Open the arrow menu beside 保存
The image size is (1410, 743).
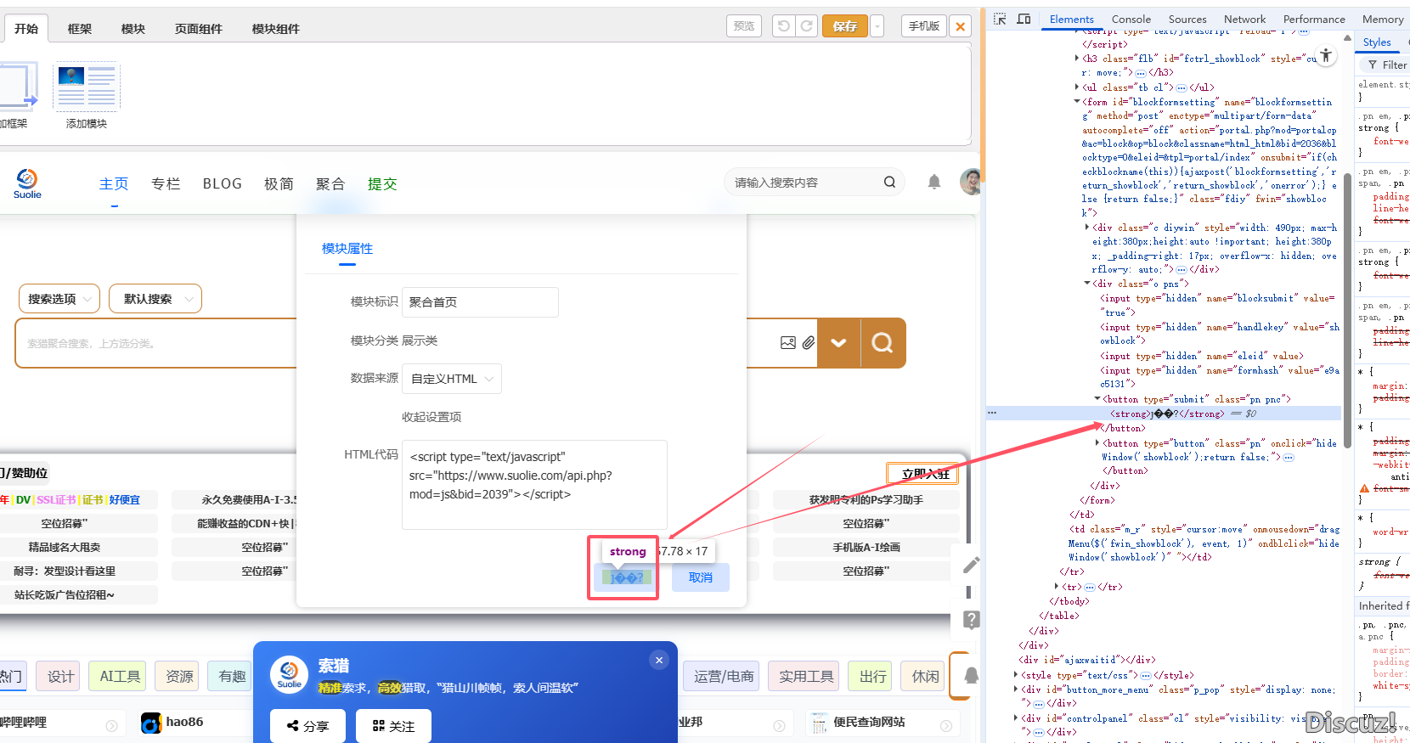[x=877, y=26]
